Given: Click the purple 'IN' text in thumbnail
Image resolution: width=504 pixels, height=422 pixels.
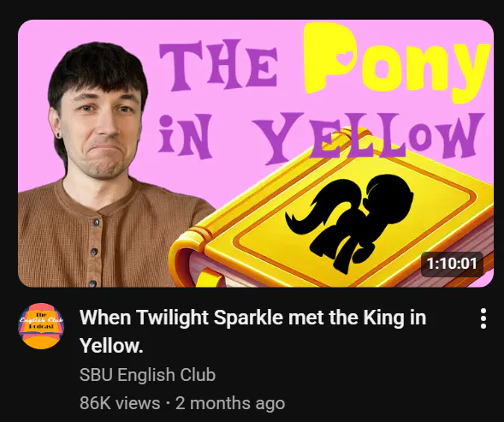Looking at the screenshot, I should point(185,137).
